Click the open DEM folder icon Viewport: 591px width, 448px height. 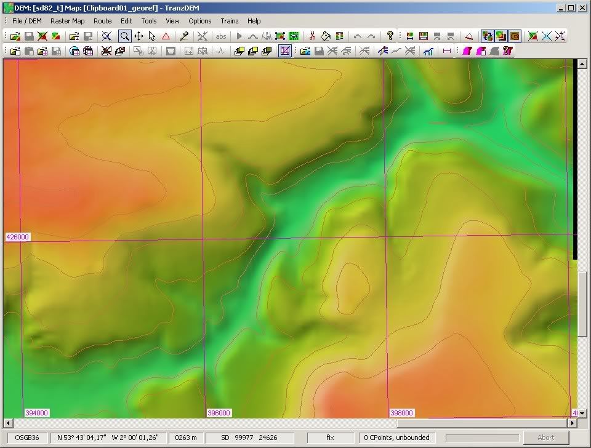click(x=15, y=36)
